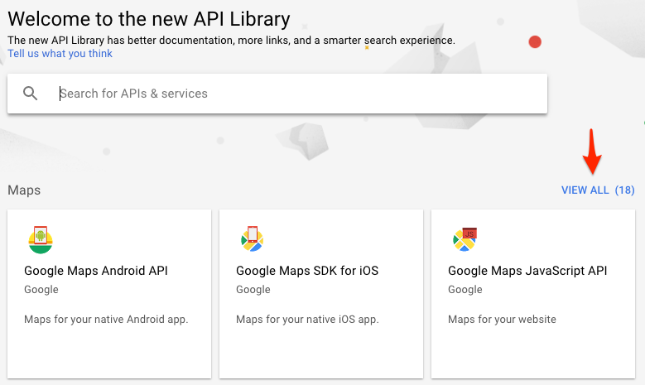Click the Welcome to the new API Library heading
The image size is (645, 385).
(x=149, y=18)
